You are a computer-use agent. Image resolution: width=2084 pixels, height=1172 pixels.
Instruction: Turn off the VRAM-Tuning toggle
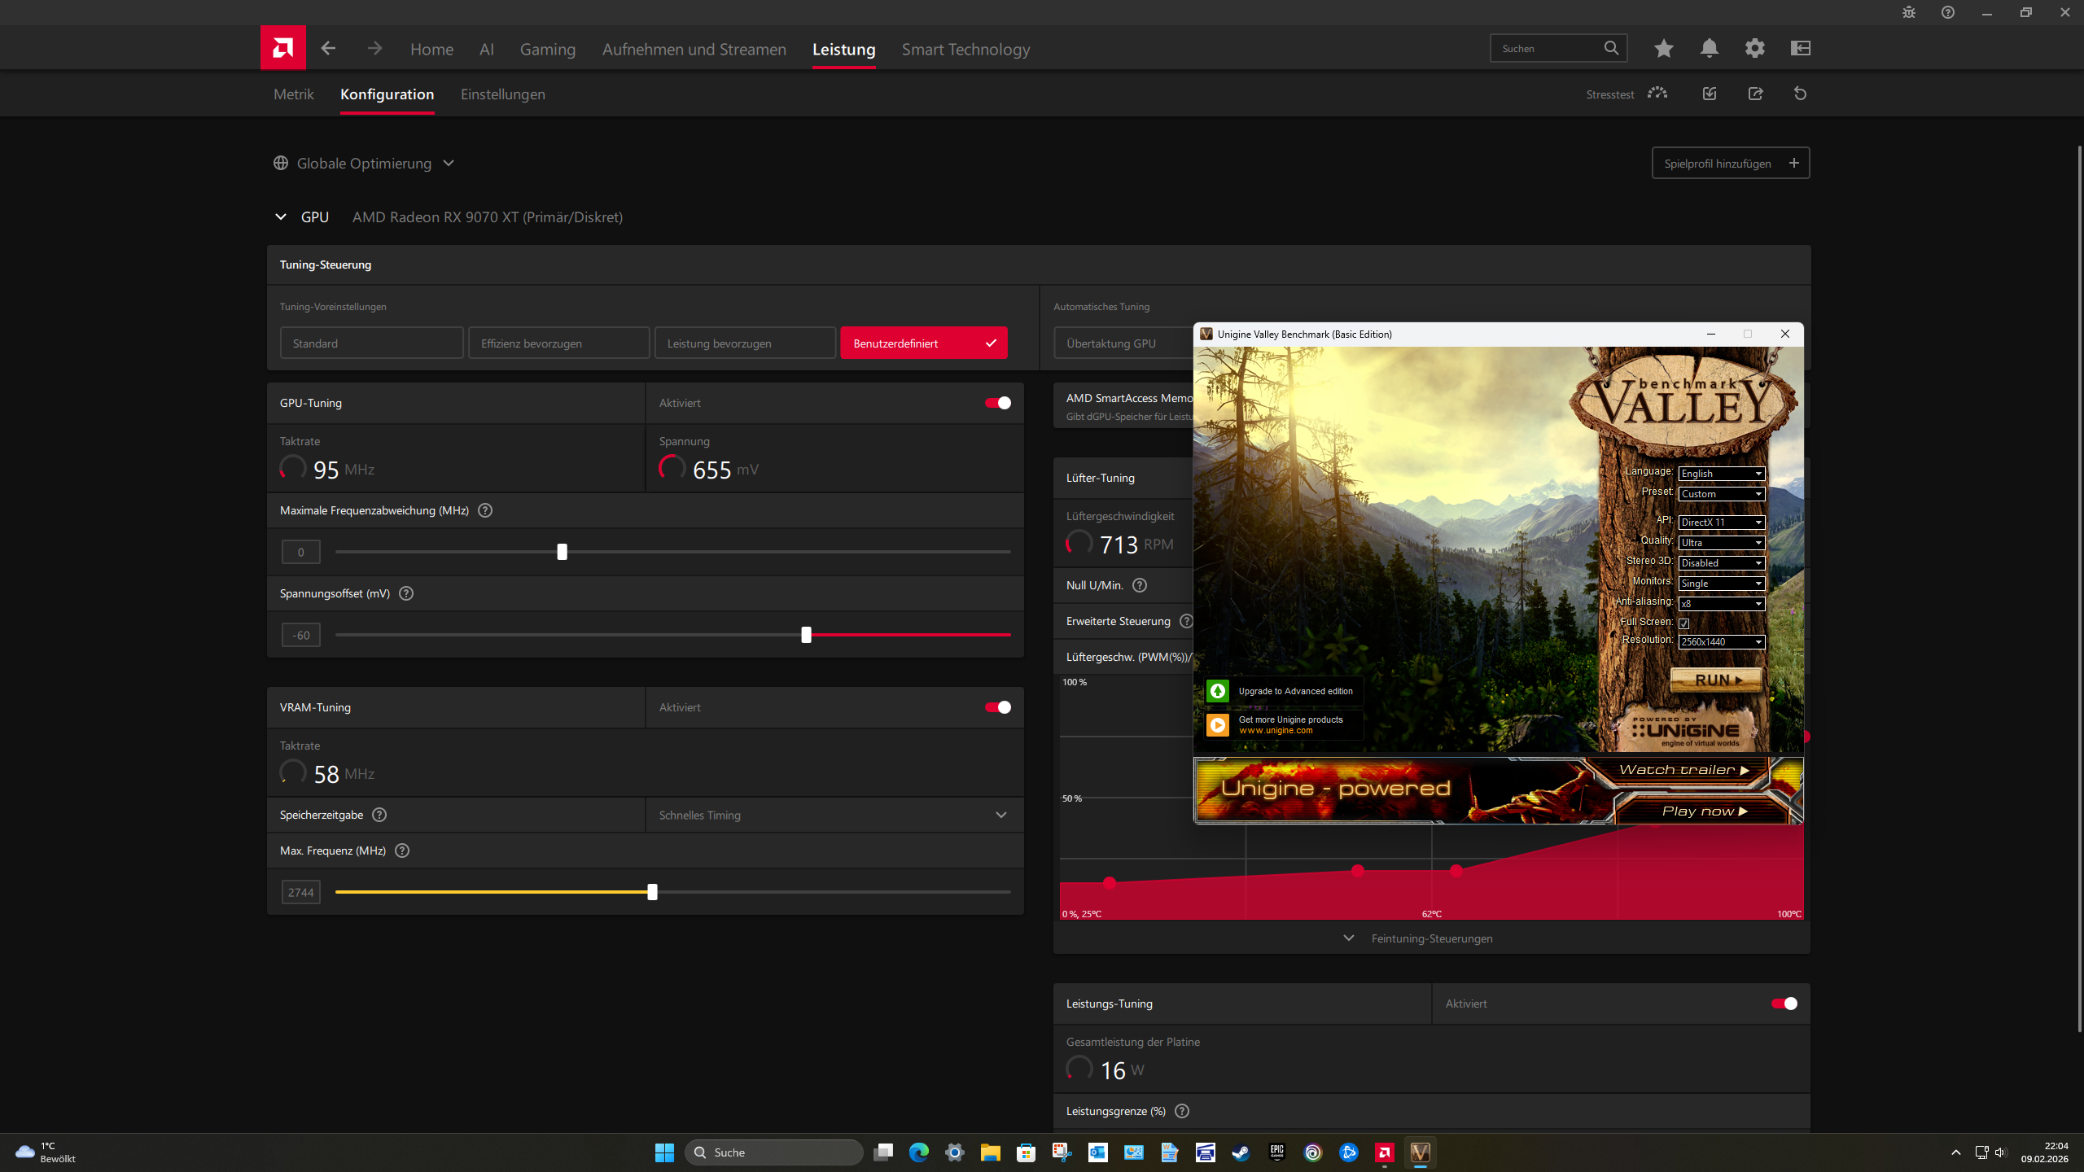(x=996, y=706)
